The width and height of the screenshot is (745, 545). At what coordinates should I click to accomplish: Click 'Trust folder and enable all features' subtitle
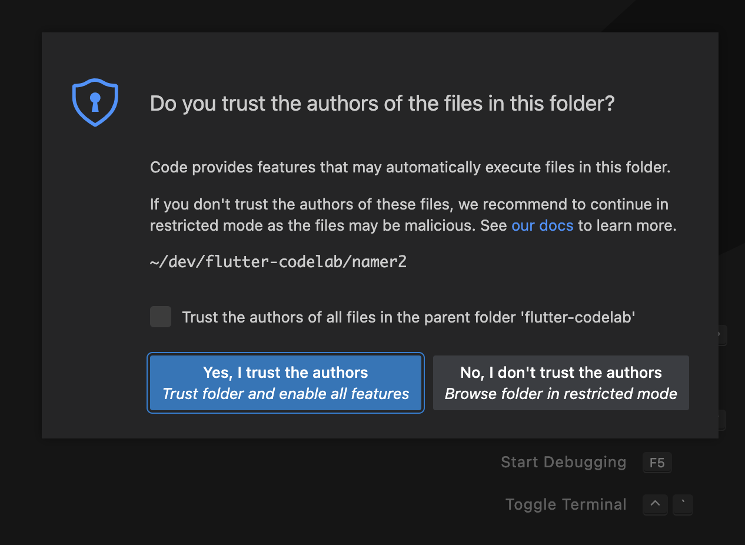[285, 394]
